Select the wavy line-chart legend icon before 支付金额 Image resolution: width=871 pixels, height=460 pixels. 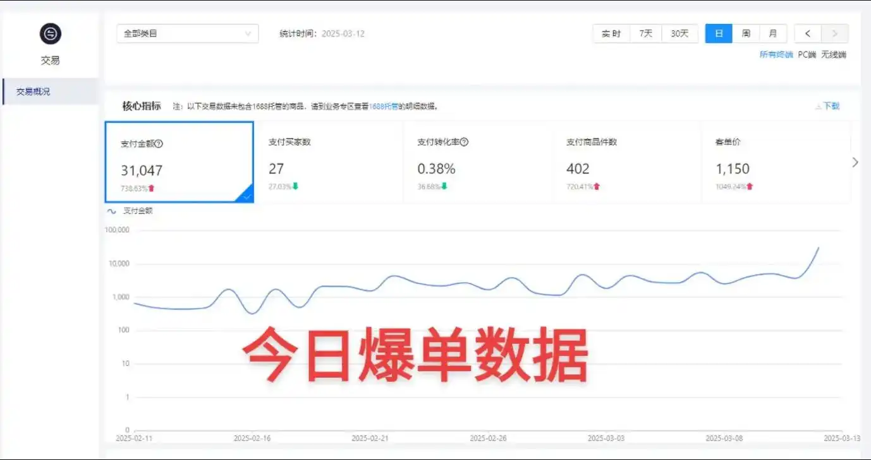pyautogui.click(x=112, y=211)
